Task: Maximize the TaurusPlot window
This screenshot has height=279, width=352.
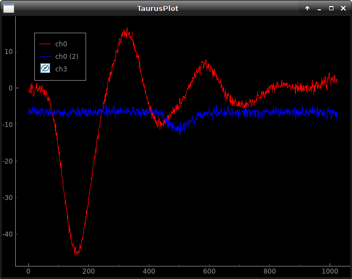Action: [x=331, y=8]
